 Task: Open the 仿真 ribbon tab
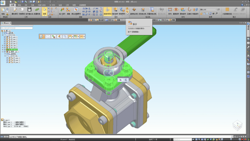pyautogui.click(x=32, y=5)
